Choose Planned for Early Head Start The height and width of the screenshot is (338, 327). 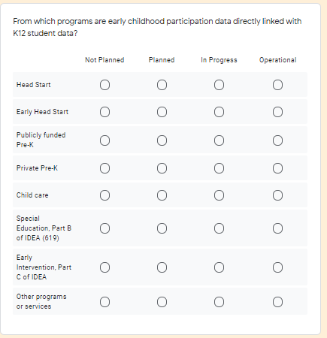[x=162, y=112]
